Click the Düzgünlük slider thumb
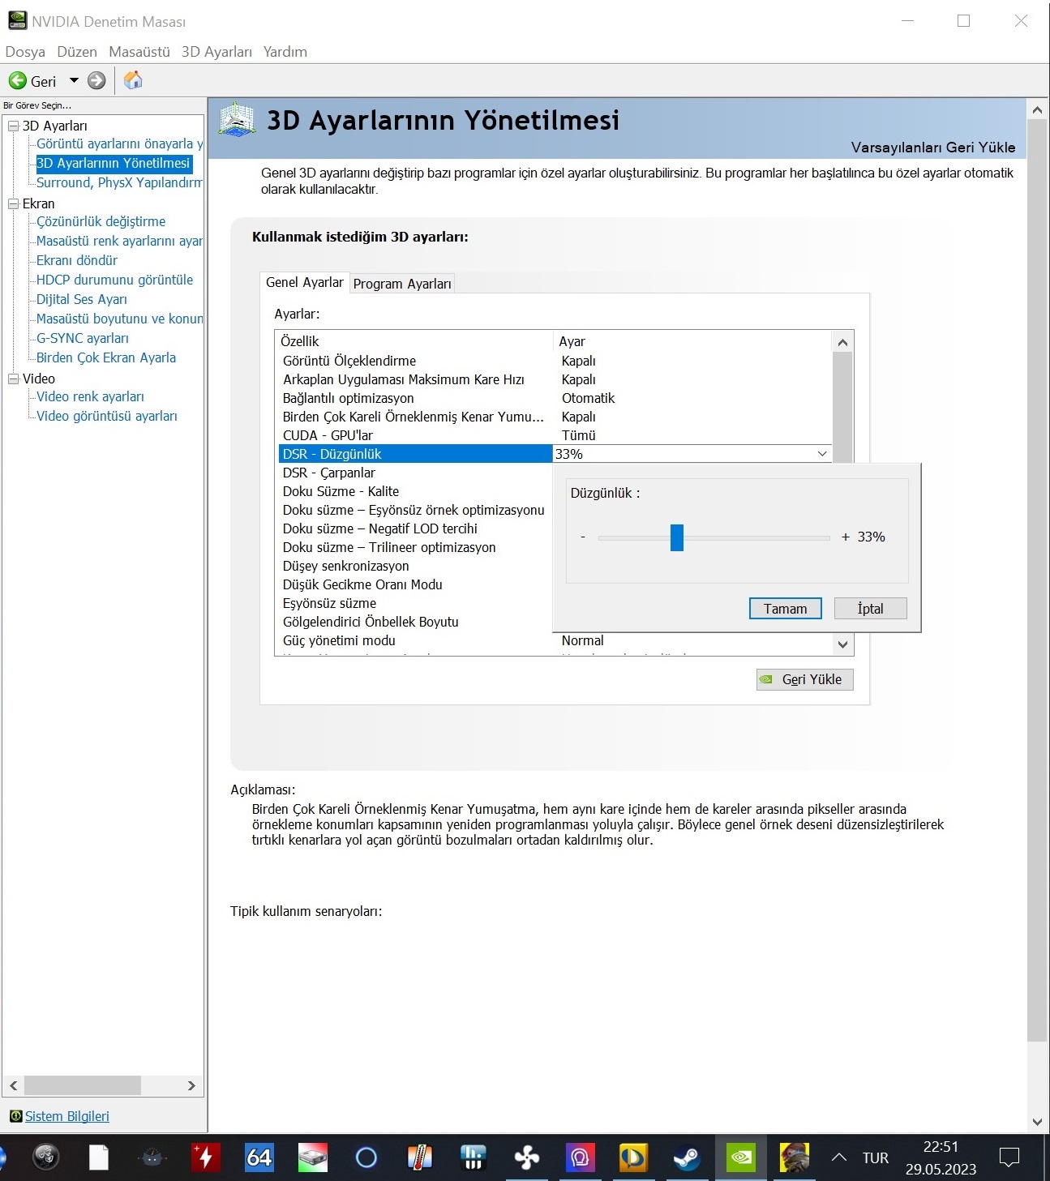The image size is (1050, 1181). click(x=677, y=537)
